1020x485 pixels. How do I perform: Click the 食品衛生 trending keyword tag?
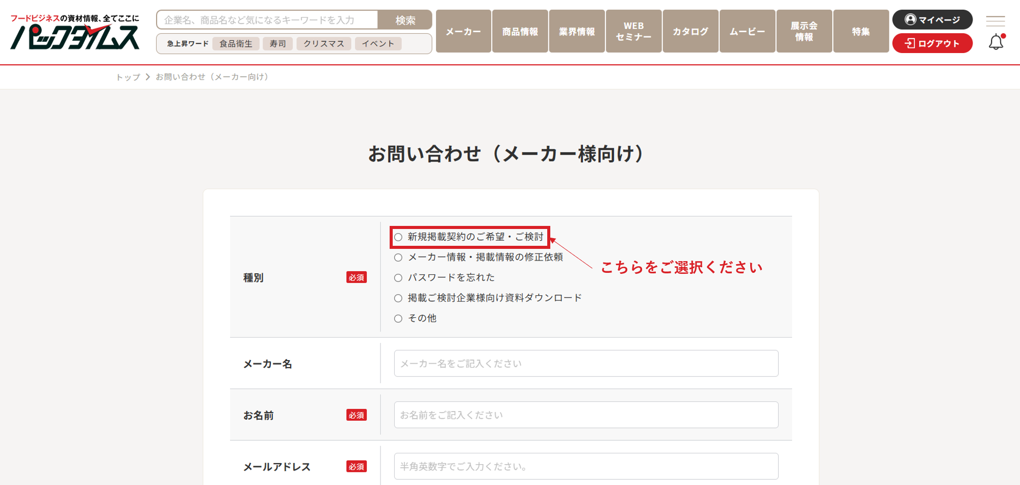tap(236, 44)
